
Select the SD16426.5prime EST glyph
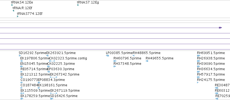(52, 99)
